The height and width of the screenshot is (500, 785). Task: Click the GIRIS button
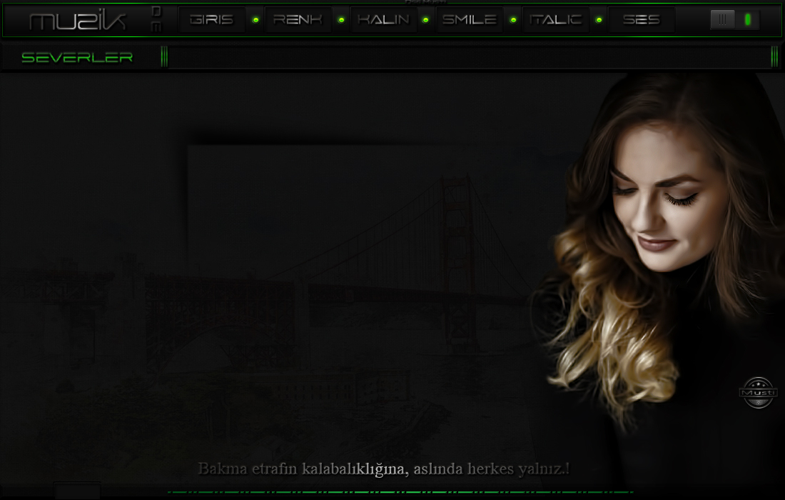coord(212,19)
